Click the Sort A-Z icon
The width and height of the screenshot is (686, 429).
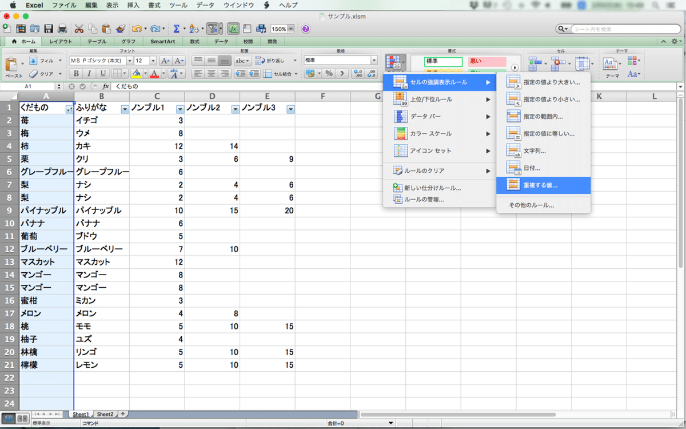[x=194, y=29]
